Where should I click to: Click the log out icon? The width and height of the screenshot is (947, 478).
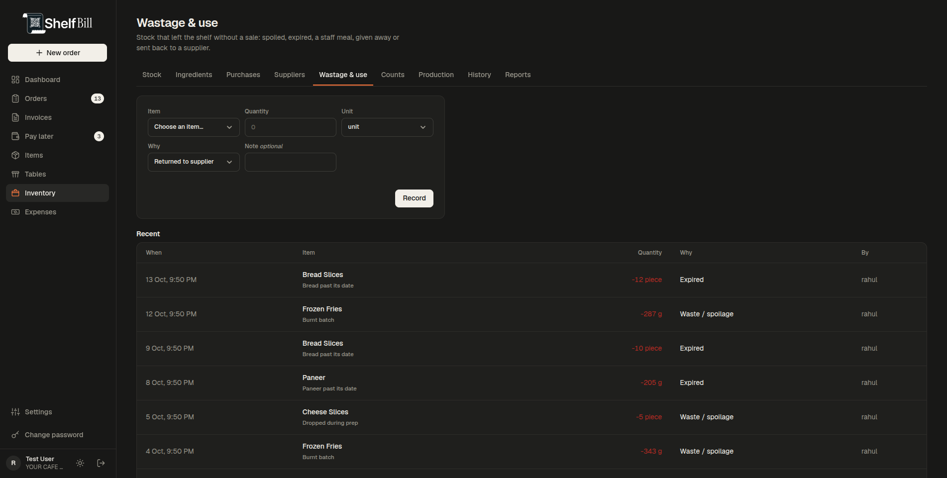click(x=101, y=463)
